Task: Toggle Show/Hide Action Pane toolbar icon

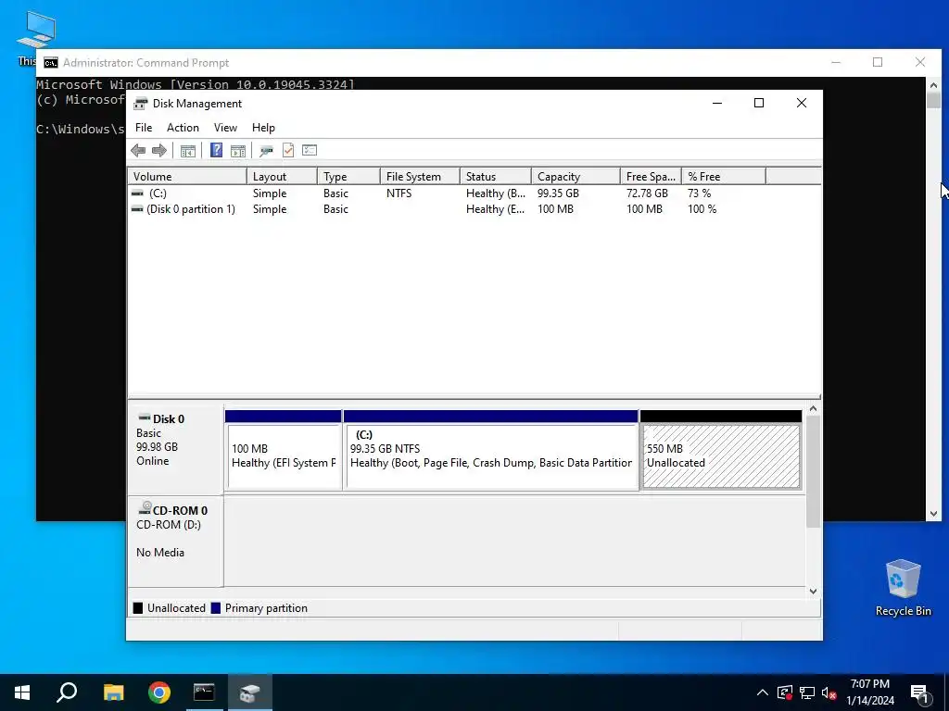Action: pos(238,151)
